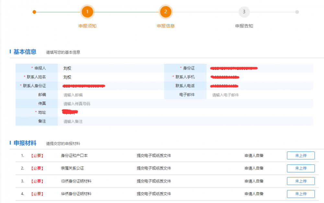Click 未上传 button for 归侨身份证明材料
The height and width of the screenshot is (203, 324).
point(301,181)
